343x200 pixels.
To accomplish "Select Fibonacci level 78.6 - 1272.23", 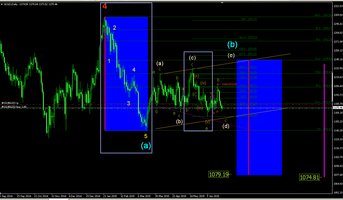I will [324, 39].
